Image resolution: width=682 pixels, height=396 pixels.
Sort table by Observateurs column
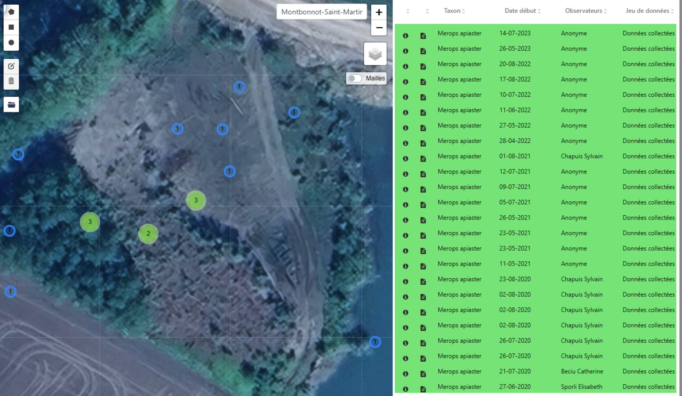586,11
